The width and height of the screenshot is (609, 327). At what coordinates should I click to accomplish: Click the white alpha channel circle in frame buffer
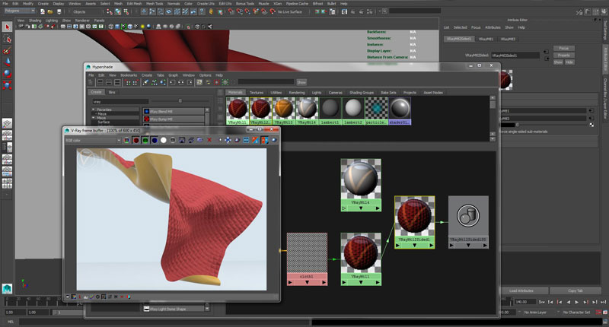(164, 140)
